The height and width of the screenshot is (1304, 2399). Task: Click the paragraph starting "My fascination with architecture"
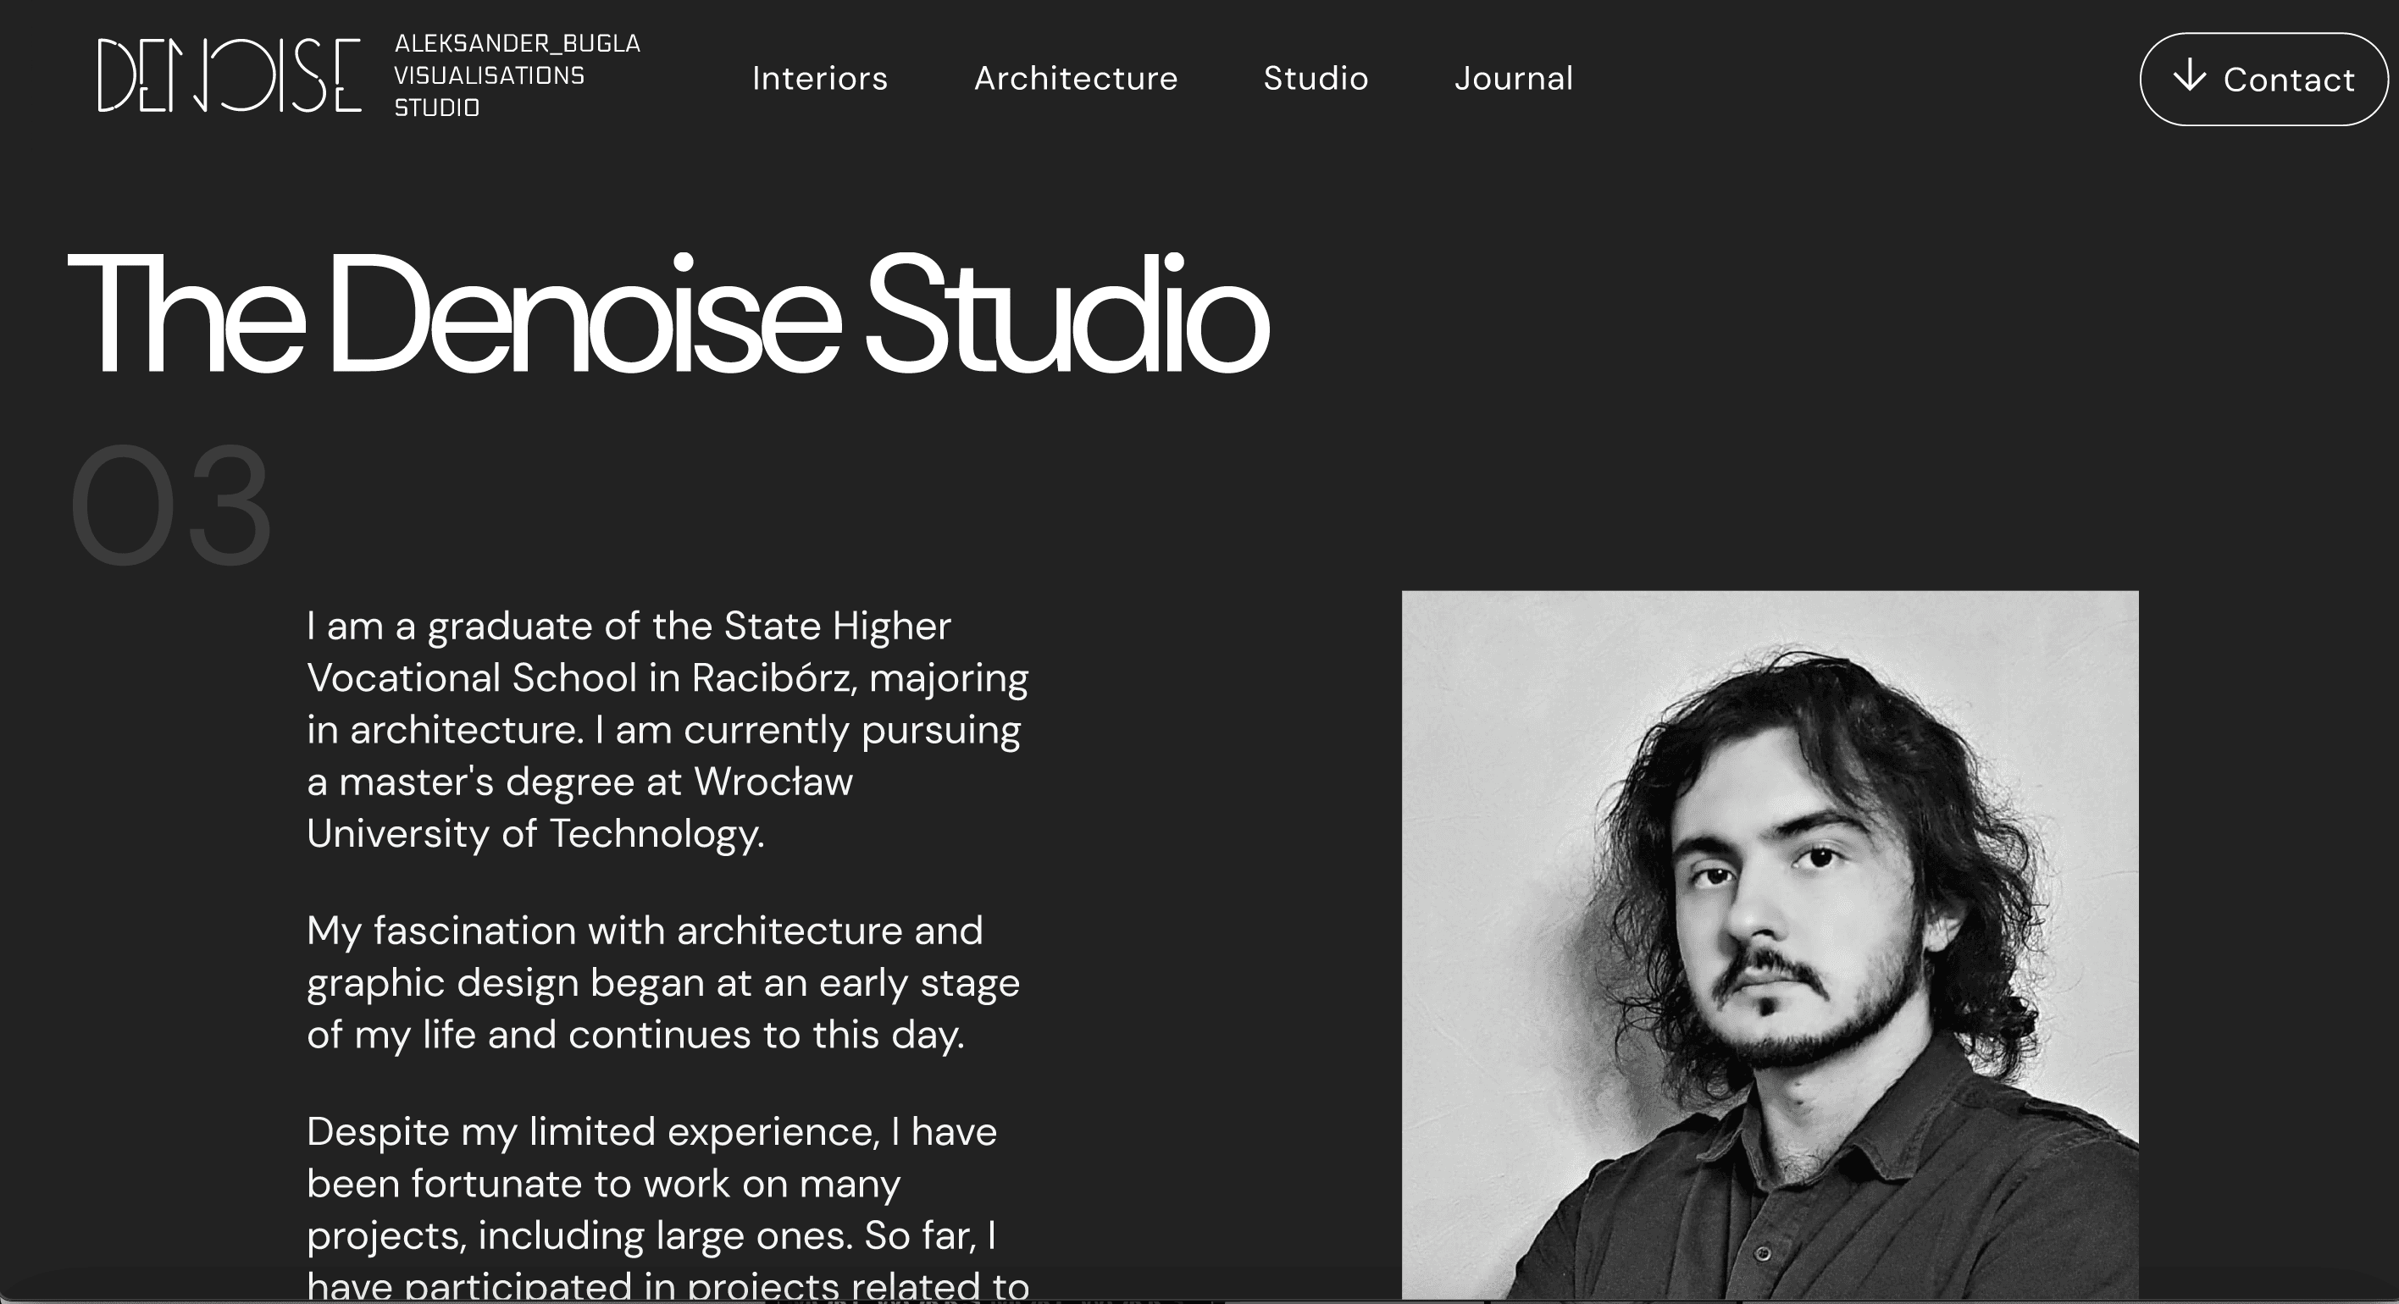pyautogui.click(x=663, y=982)
